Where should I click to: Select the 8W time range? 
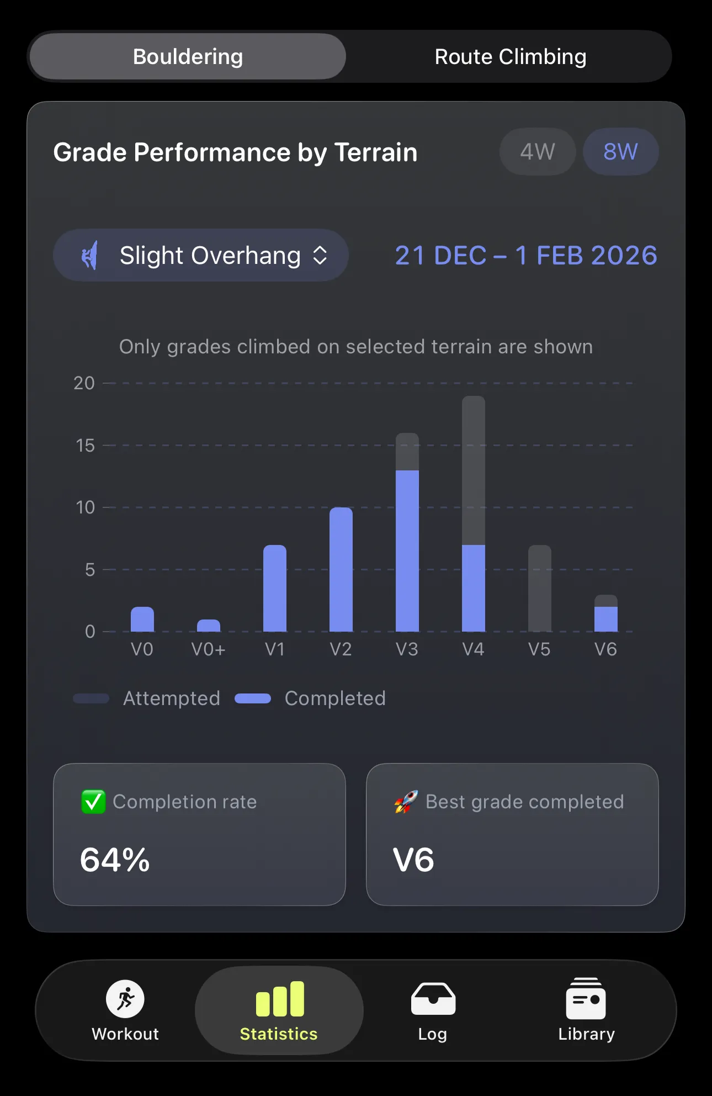(x=620, y=152)
